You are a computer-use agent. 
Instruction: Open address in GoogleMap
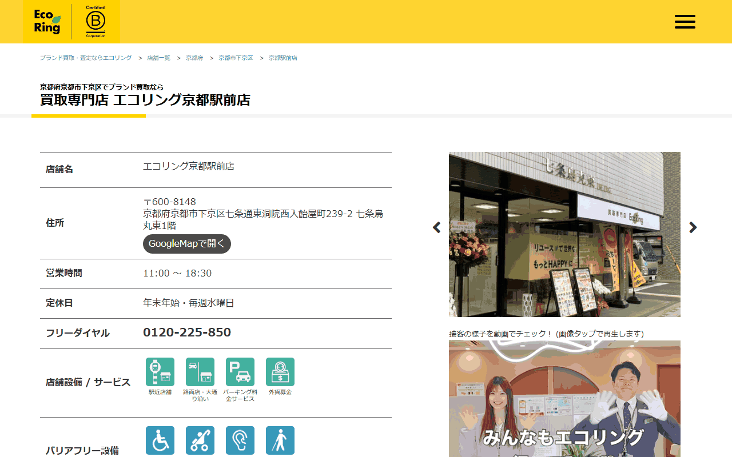pyautogui.click(x=187, y=244)
